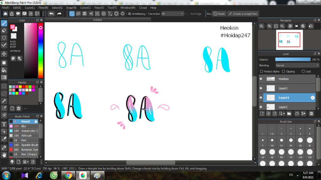
Task: Add new layer in Layer panel
Action: 262,114
